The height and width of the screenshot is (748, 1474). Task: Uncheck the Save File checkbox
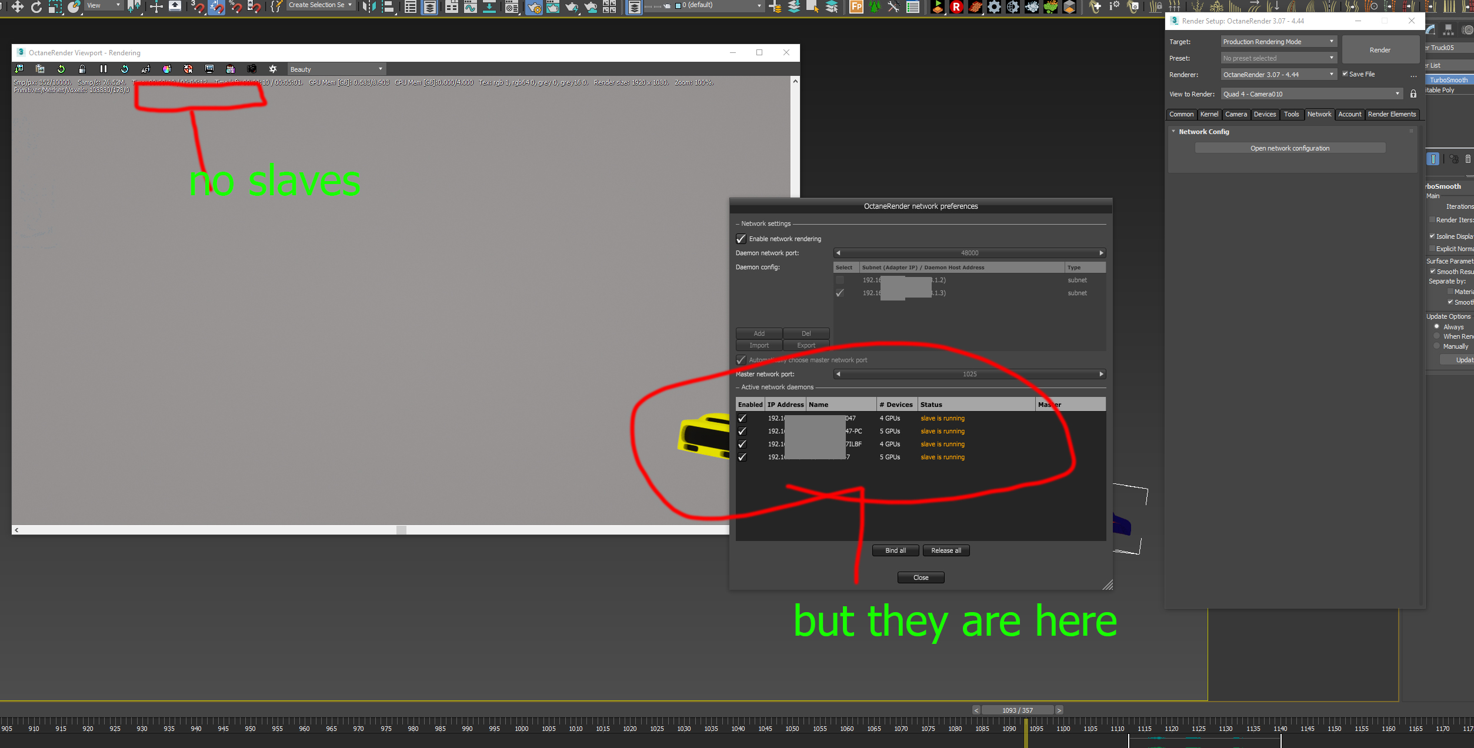(x=1345, y=74)
